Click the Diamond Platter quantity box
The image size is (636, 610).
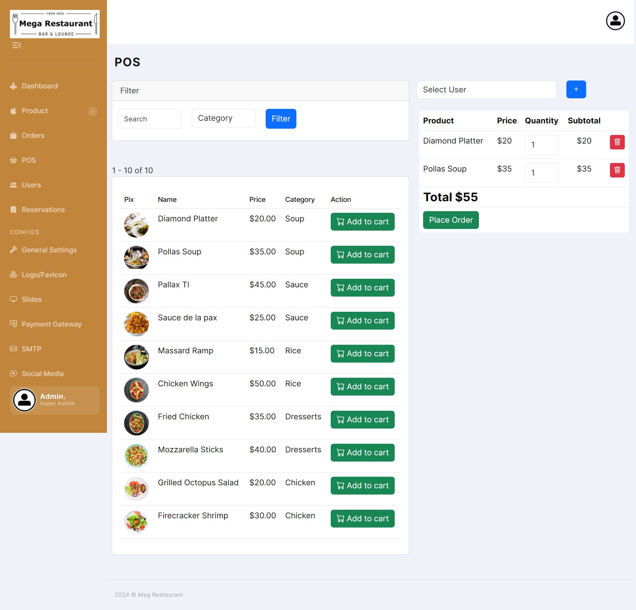coord(541,145)
